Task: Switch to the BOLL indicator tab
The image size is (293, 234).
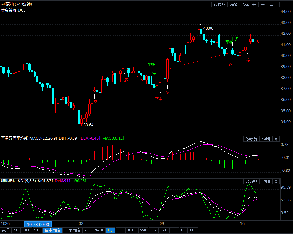Action: point(26,230)
